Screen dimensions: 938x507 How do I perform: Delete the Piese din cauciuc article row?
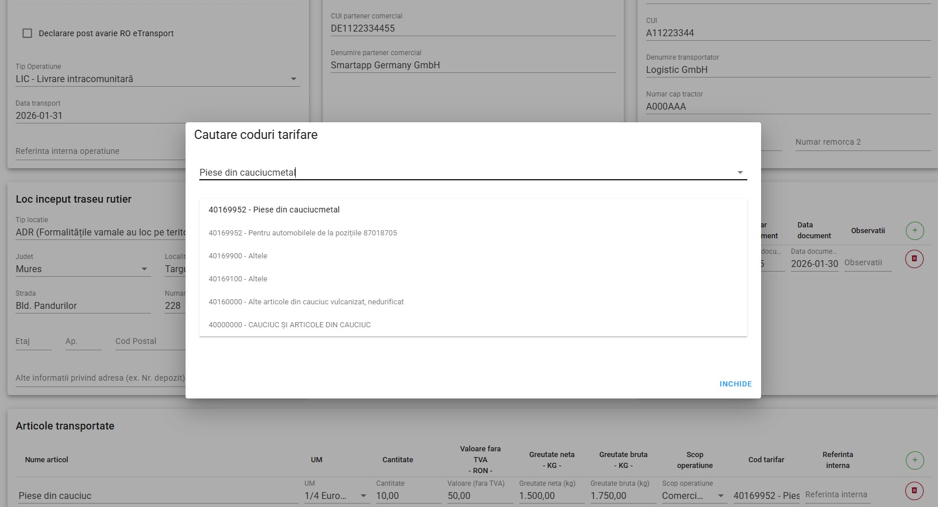(x=914, y=490)
